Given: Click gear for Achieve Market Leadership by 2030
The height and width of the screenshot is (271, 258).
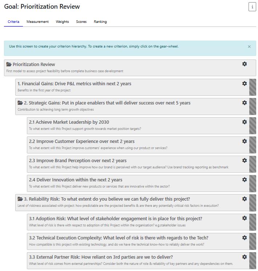Looking at the screenshot, I should click(x=244, y=122).
